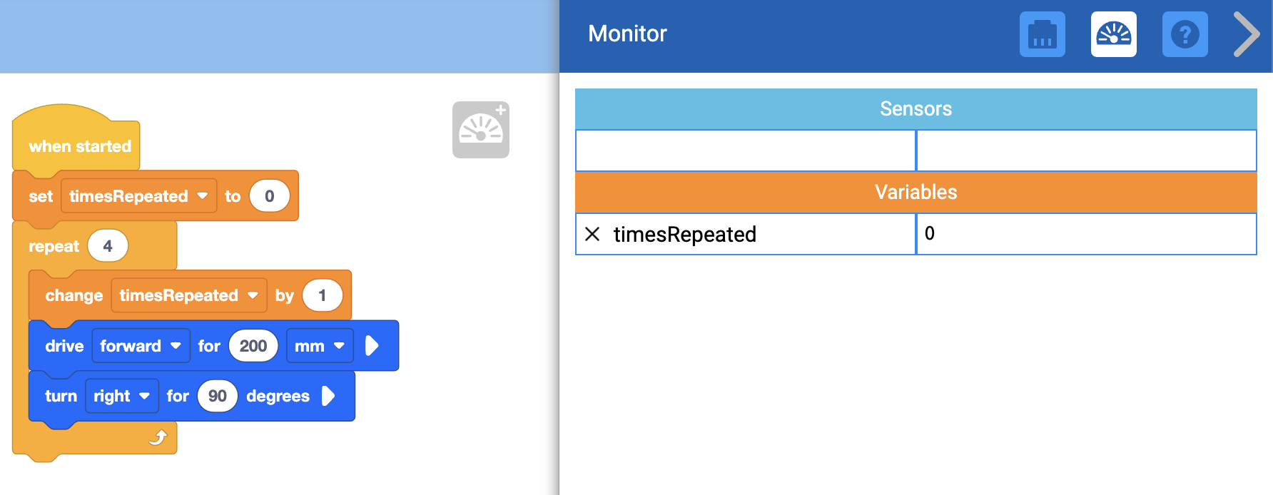Expand drive block arrow after mm

tap(372, 346)
